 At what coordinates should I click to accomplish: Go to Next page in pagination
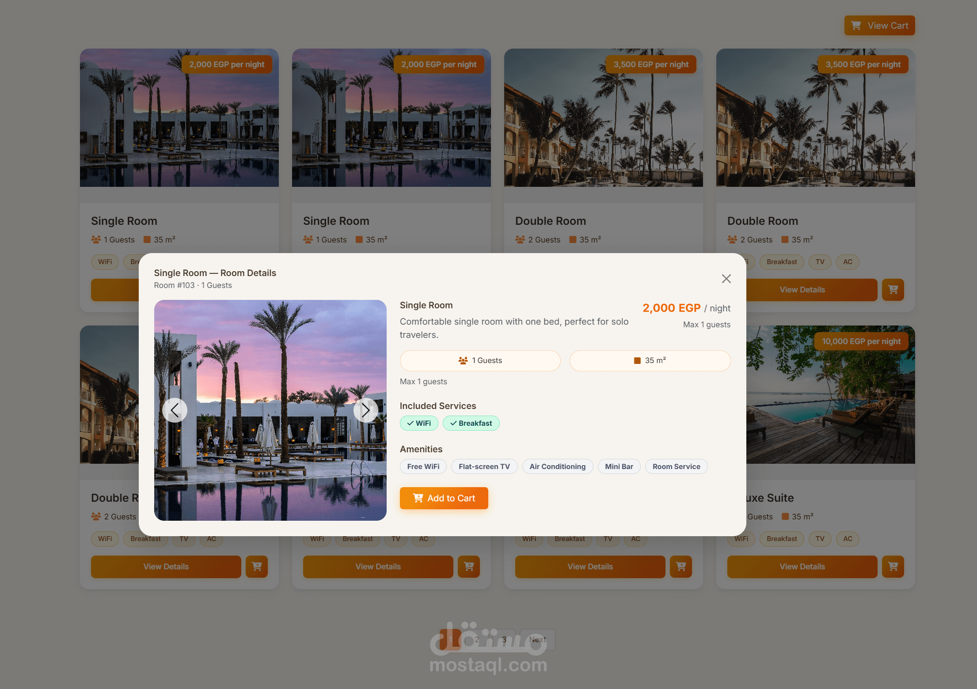pos(537,640)
